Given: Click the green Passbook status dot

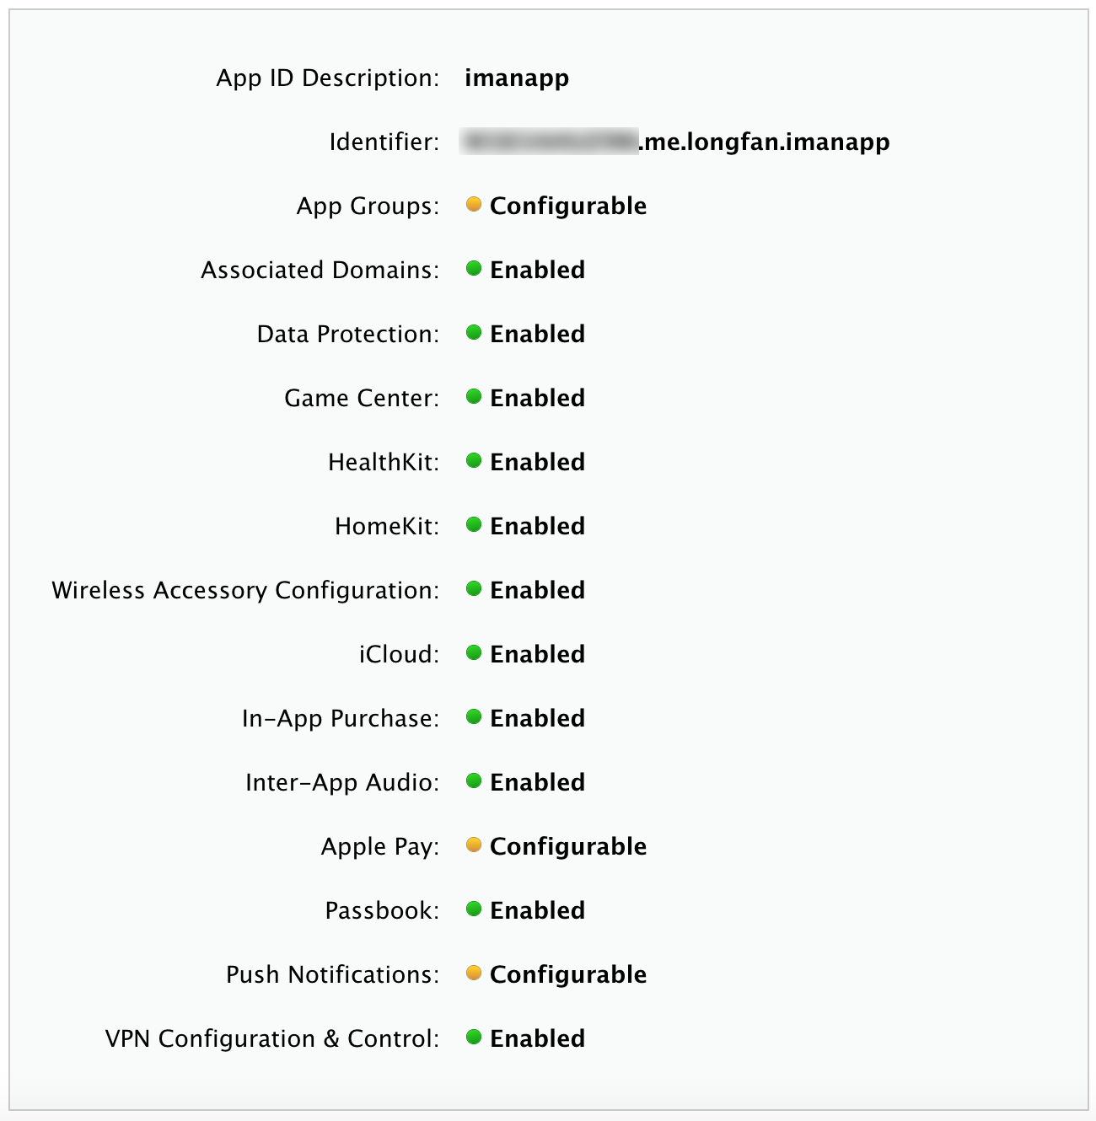Looking at the screenshot, I should pos(474,909).
